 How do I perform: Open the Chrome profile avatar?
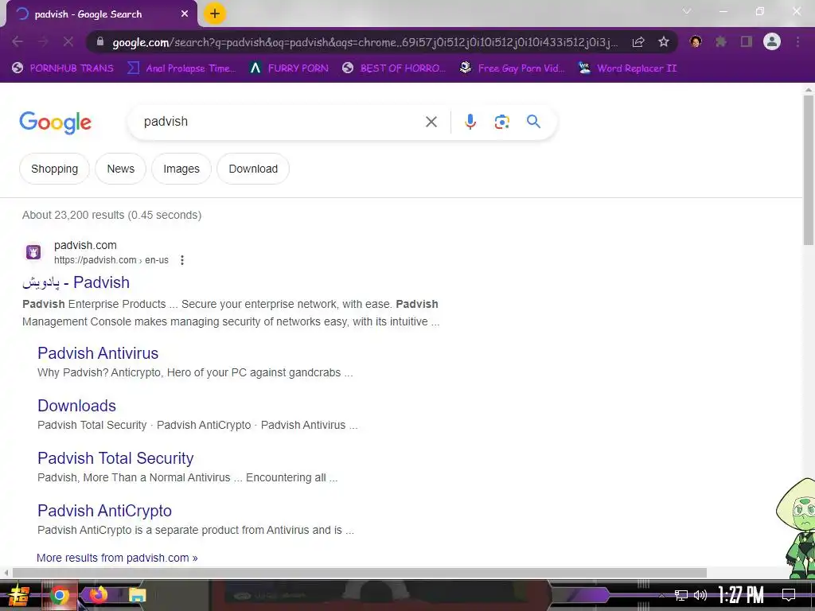coord(772,41)
